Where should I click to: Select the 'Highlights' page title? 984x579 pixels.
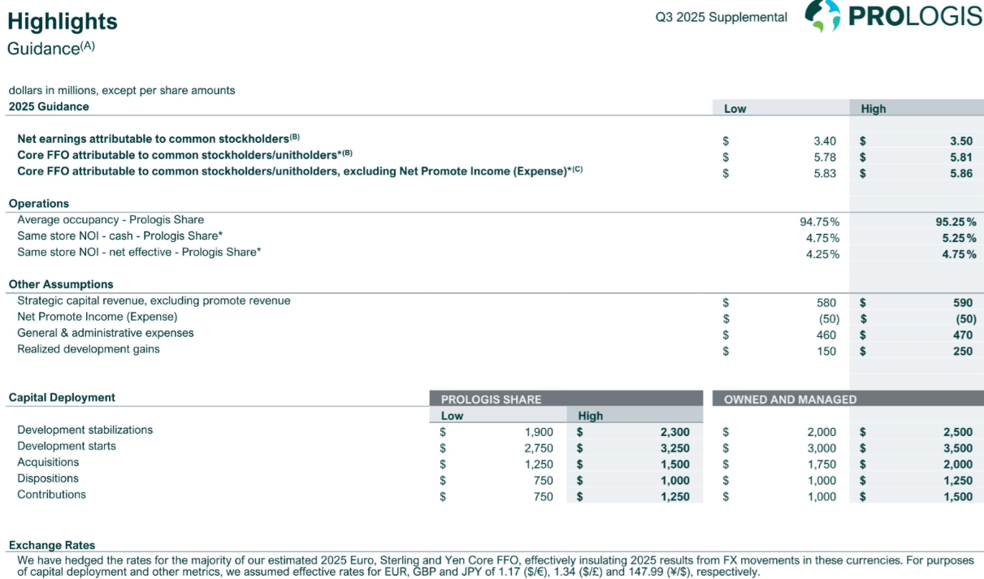click(x=63, y=22)
